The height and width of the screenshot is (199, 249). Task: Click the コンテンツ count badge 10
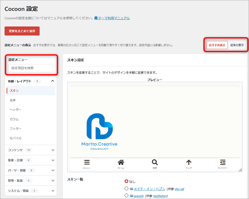(29, 150)
